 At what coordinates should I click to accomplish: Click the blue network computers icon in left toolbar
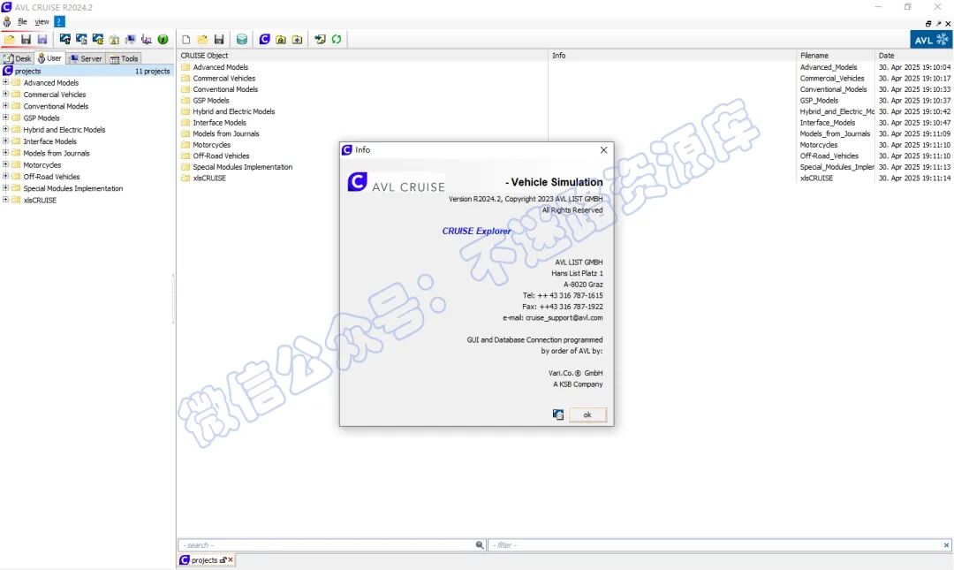point(130,39)
